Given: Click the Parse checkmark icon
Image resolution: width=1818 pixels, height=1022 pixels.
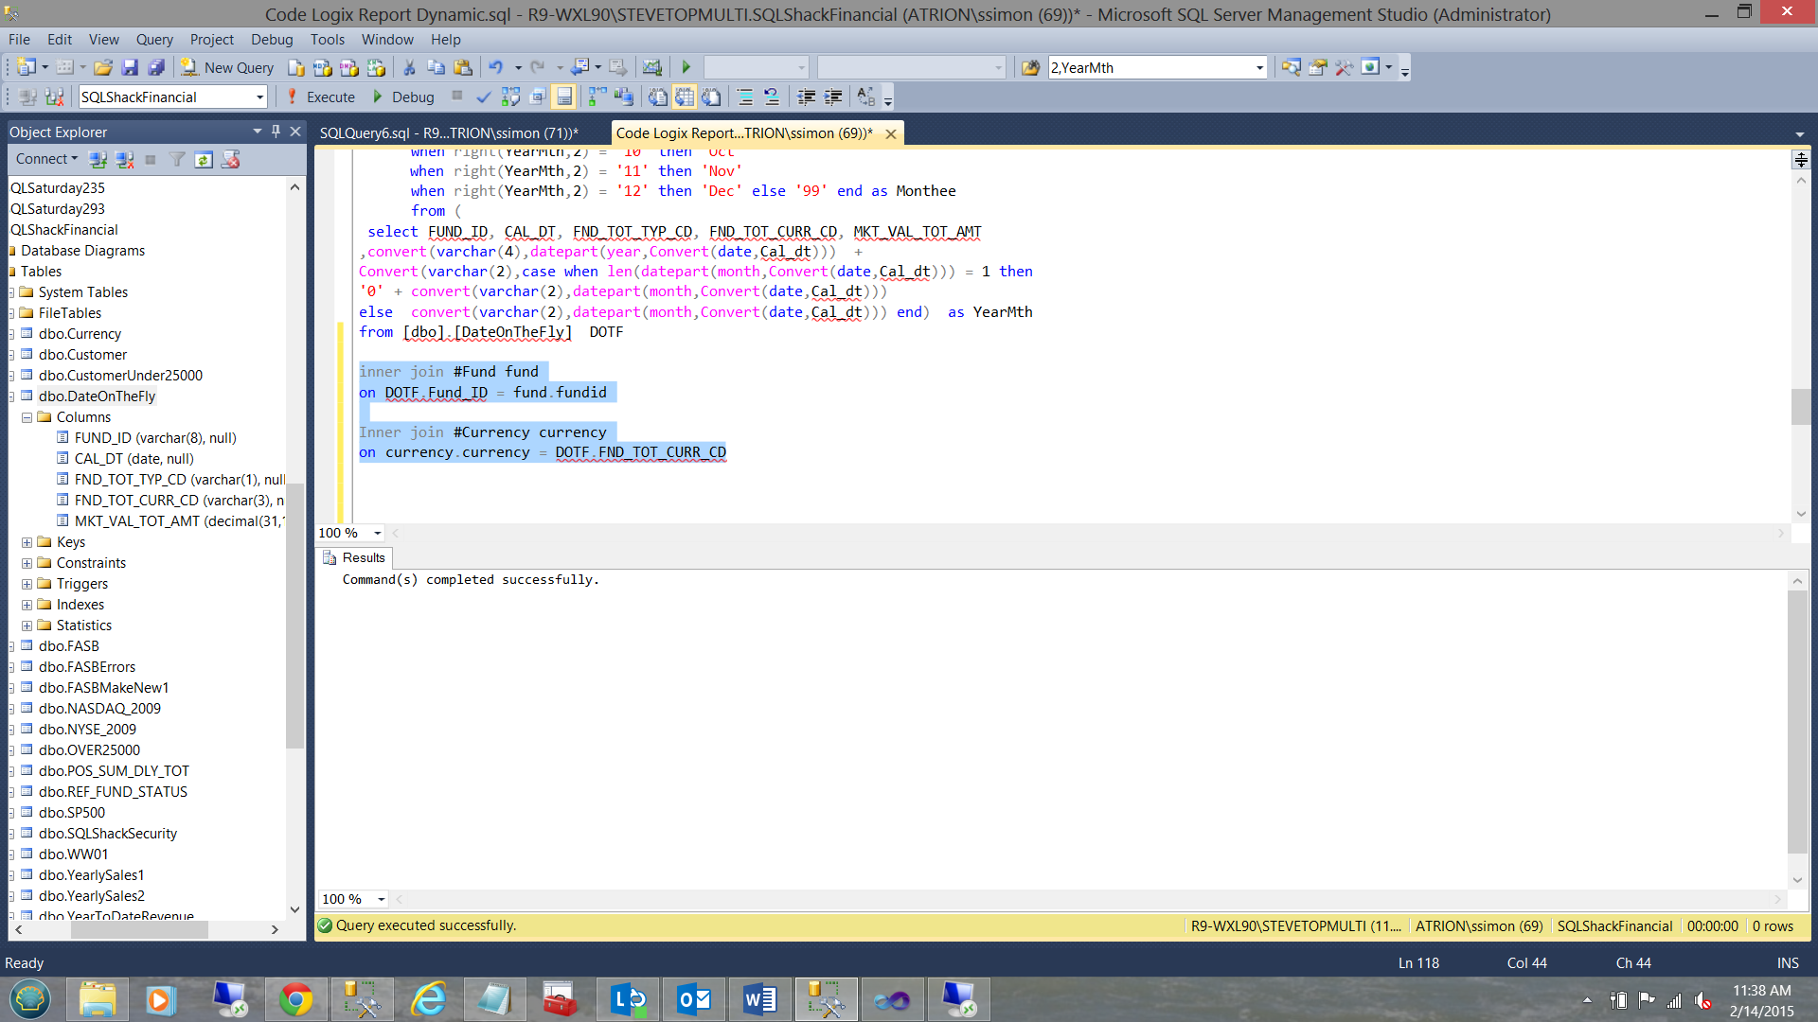Looking at the screenshot, I should coord(483,97).
